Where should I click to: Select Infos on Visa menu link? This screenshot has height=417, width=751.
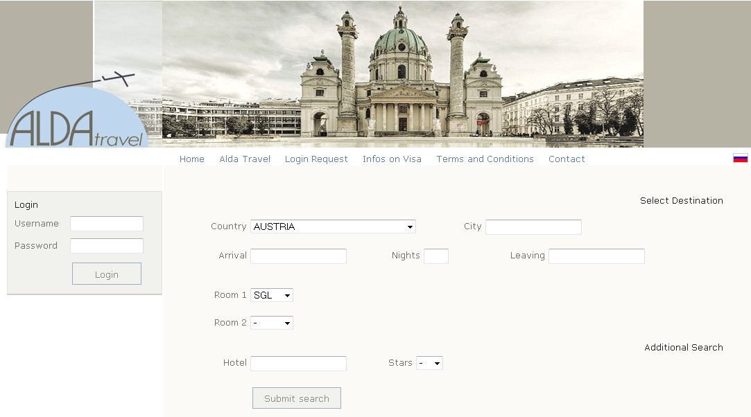(x=392, y=159)
